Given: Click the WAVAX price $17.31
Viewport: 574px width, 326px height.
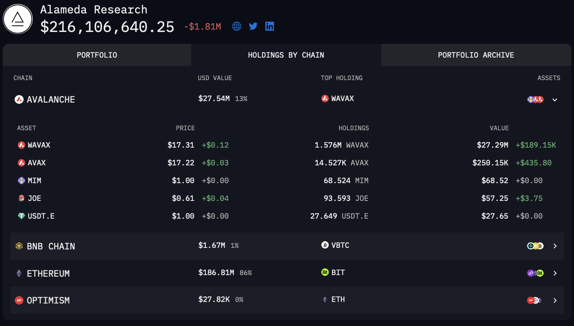Looking at the screenshot, I should pos(181,145).
